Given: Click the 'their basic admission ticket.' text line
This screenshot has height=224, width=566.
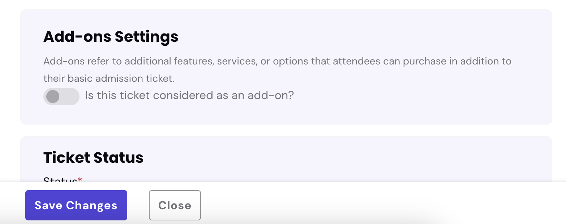Looking at the screenshot, I should pos(109,79).
